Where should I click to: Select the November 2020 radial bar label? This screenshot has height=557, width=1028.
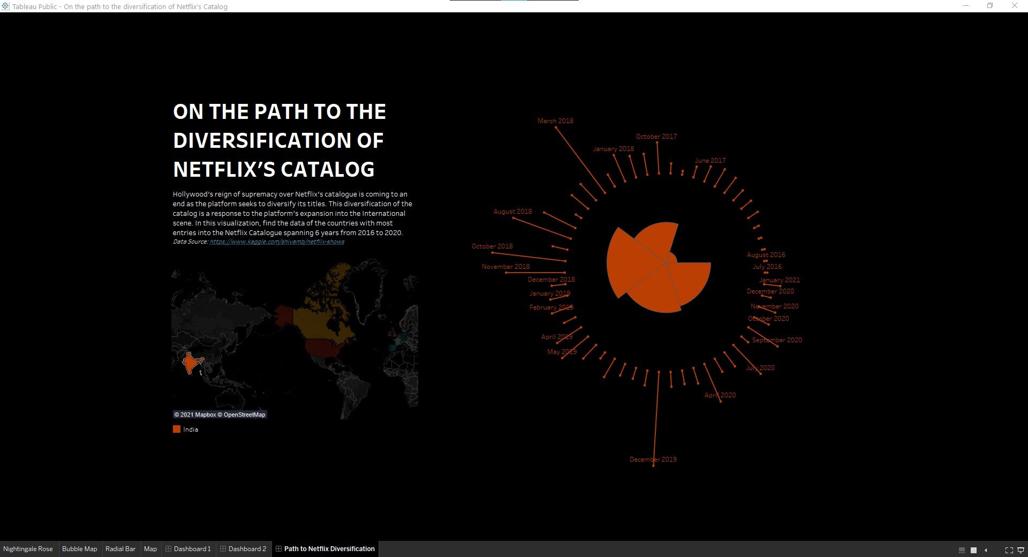[x=774, y=306]
